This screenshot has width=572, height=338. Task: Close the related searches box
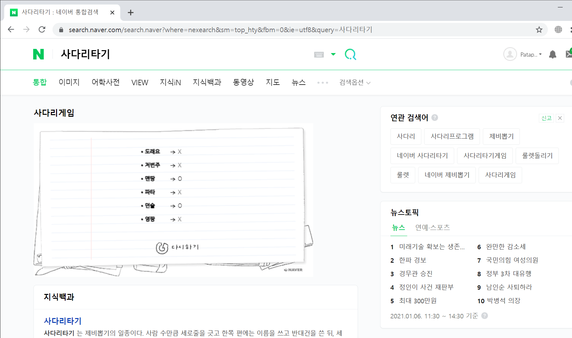[x=560, y=118]
